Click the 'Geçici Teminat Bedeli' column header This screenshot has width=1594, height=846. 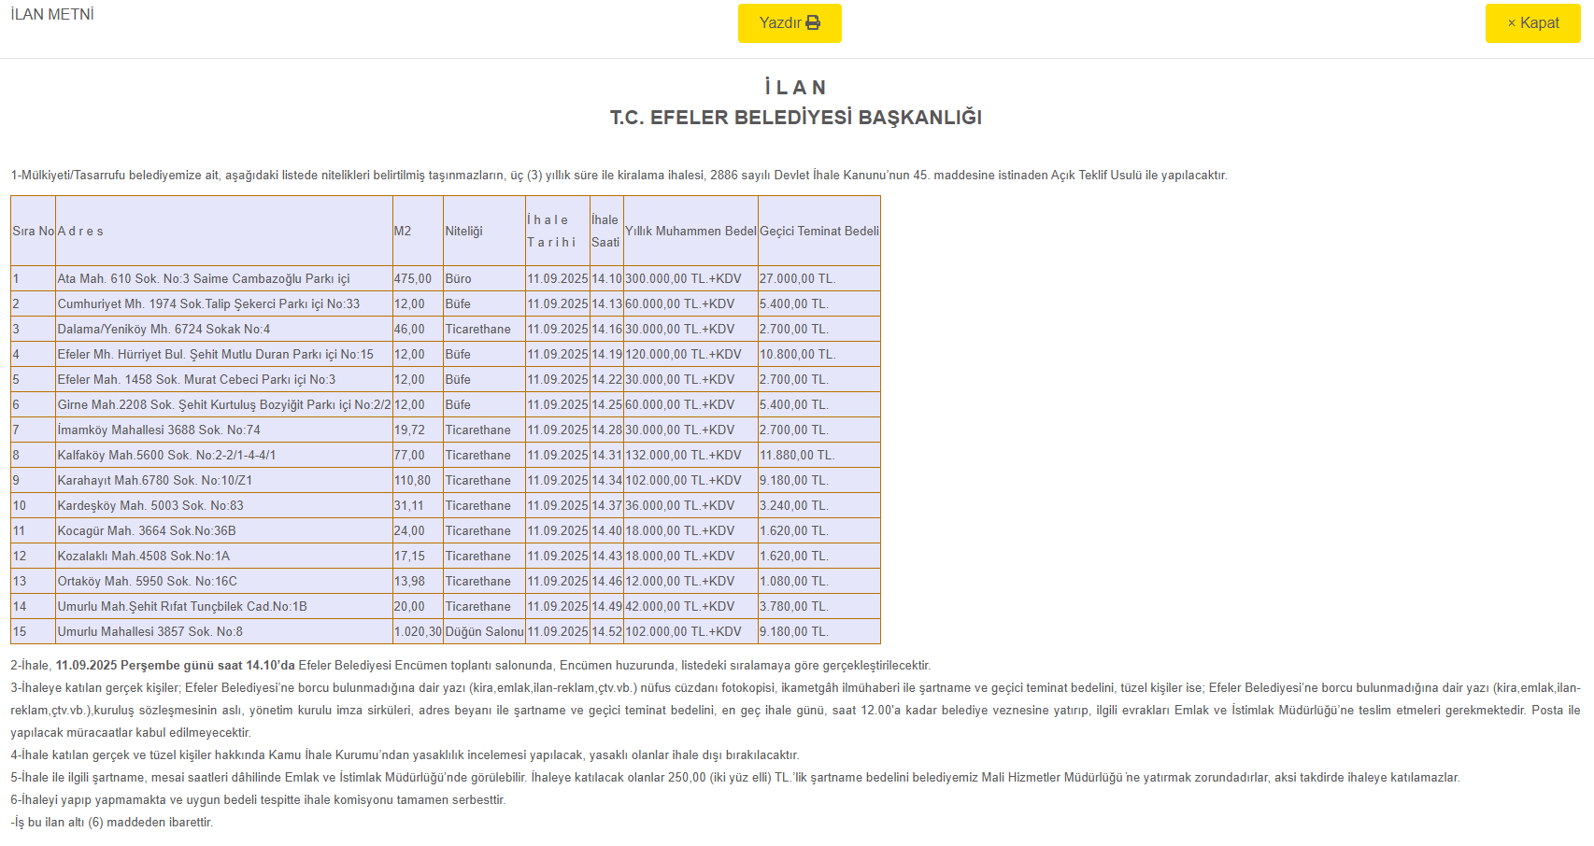click(819, 232)
